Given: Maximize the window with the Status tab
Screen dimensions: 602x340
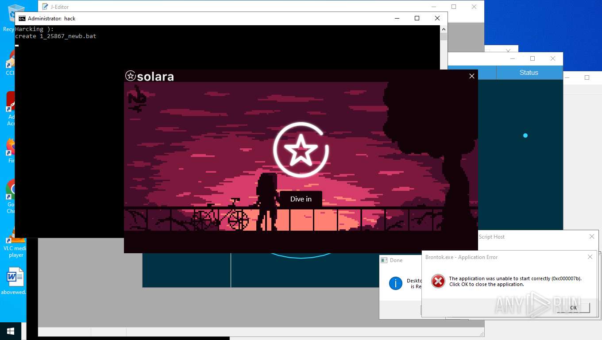Looking at the screenshot, I should point(533,58).
